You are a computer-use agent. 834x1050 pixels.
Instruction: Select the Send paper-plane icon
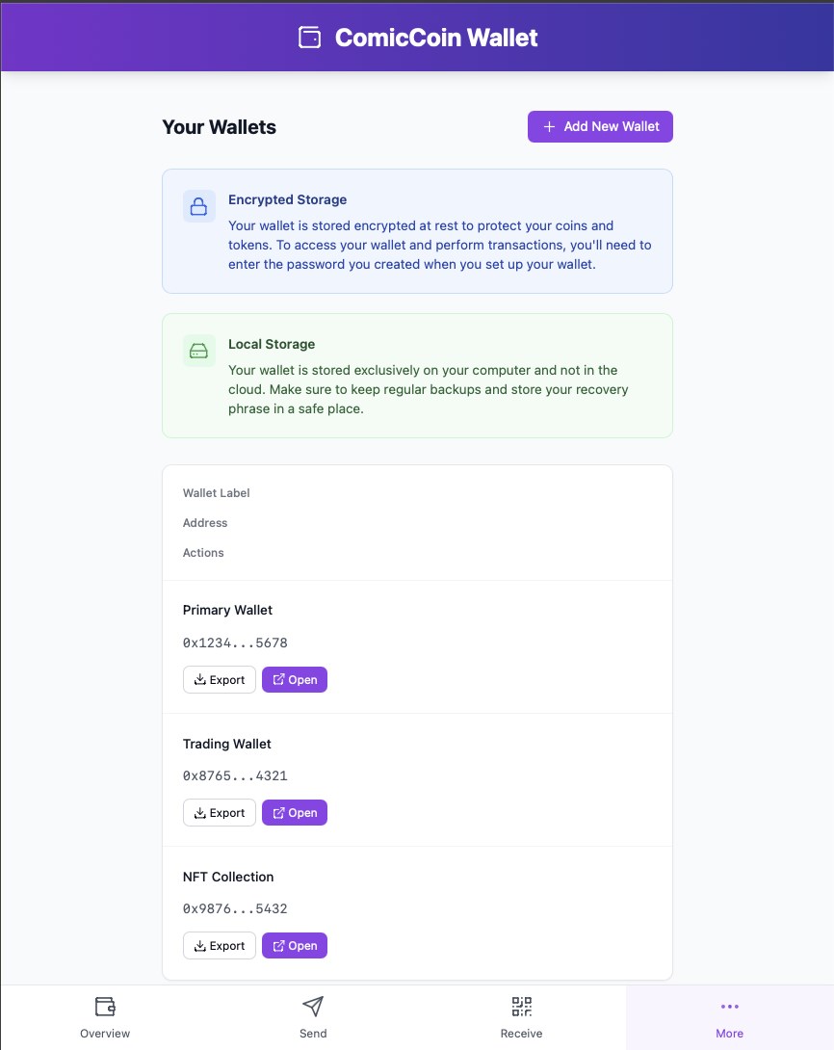[313, 1007]
